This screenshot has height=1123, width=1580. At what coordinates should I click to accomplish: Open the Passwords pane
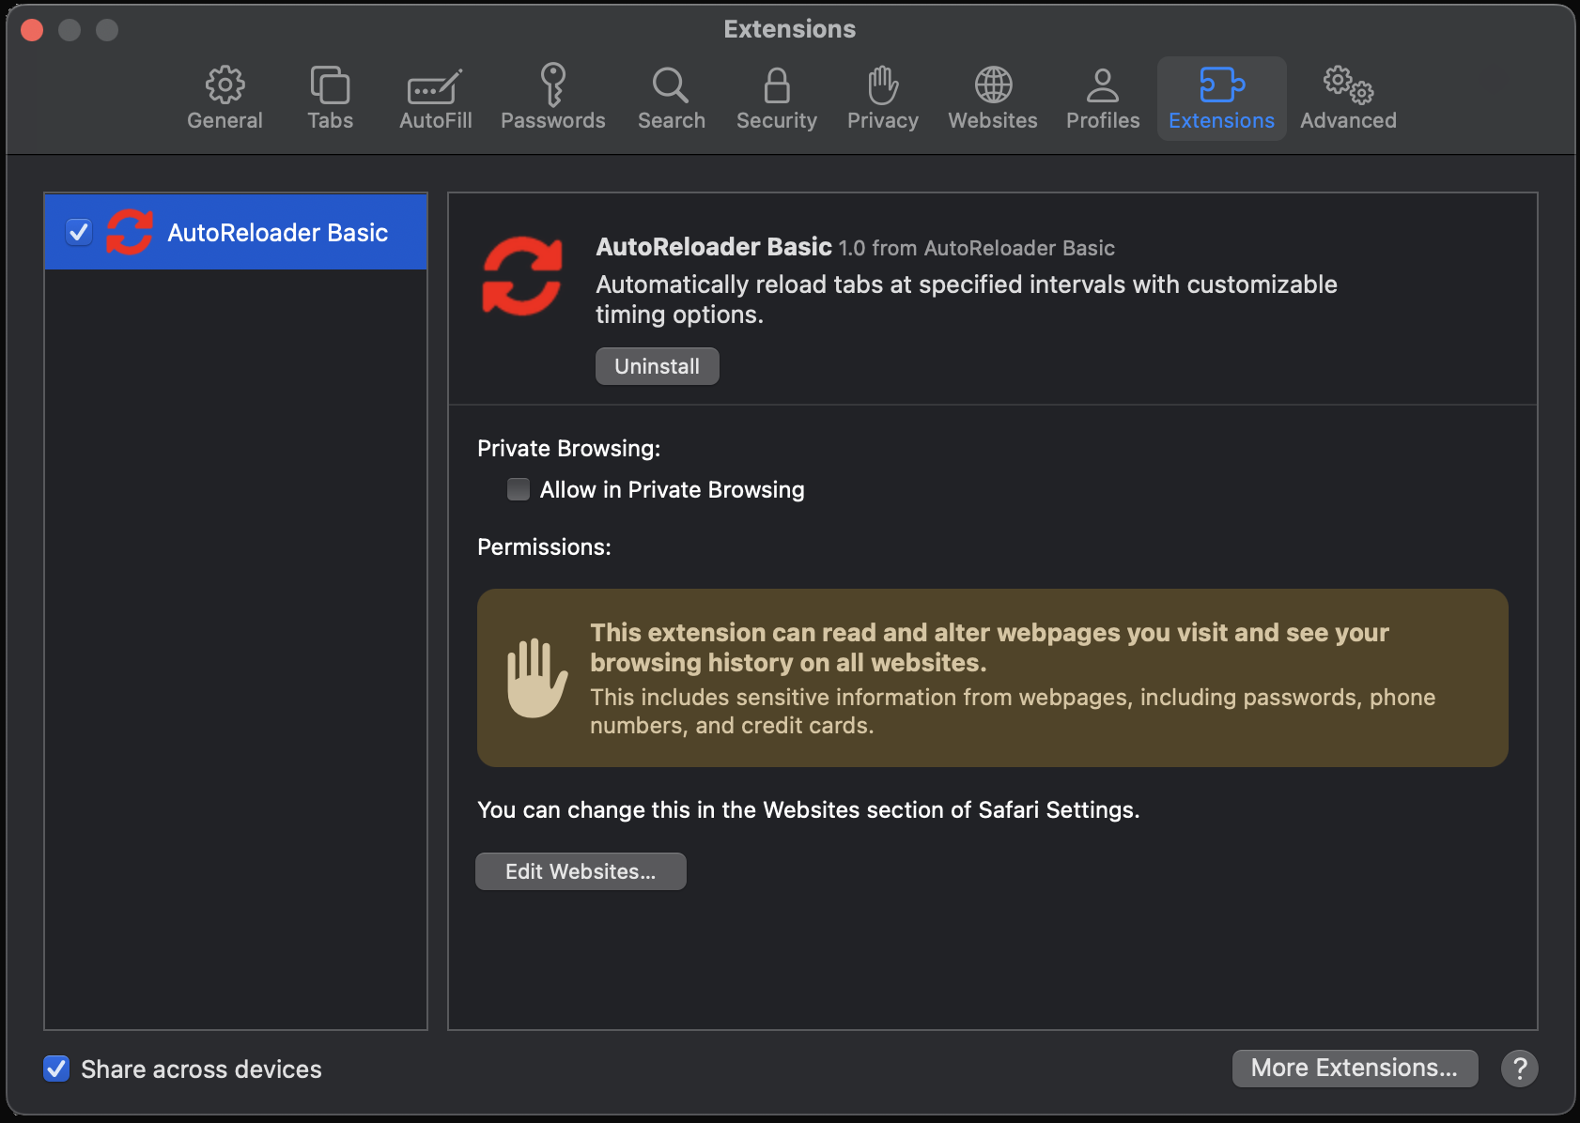click(x=552, y=99)
